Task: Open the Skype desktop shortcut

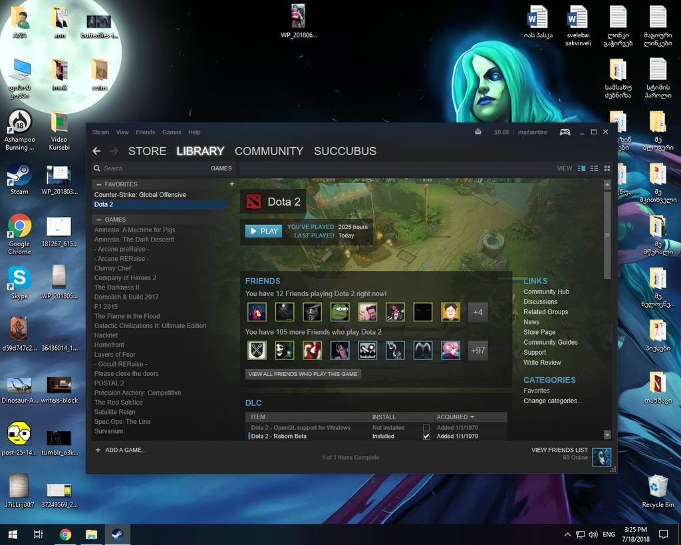Action: point(19,283)
